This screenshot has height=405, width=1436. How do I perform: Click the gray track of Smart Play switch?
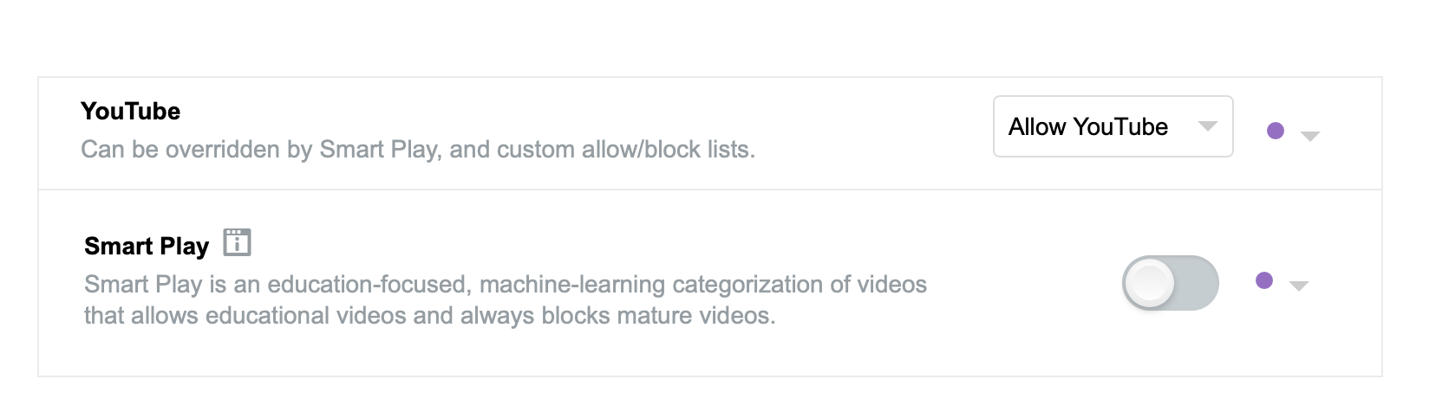[1197, 283]
